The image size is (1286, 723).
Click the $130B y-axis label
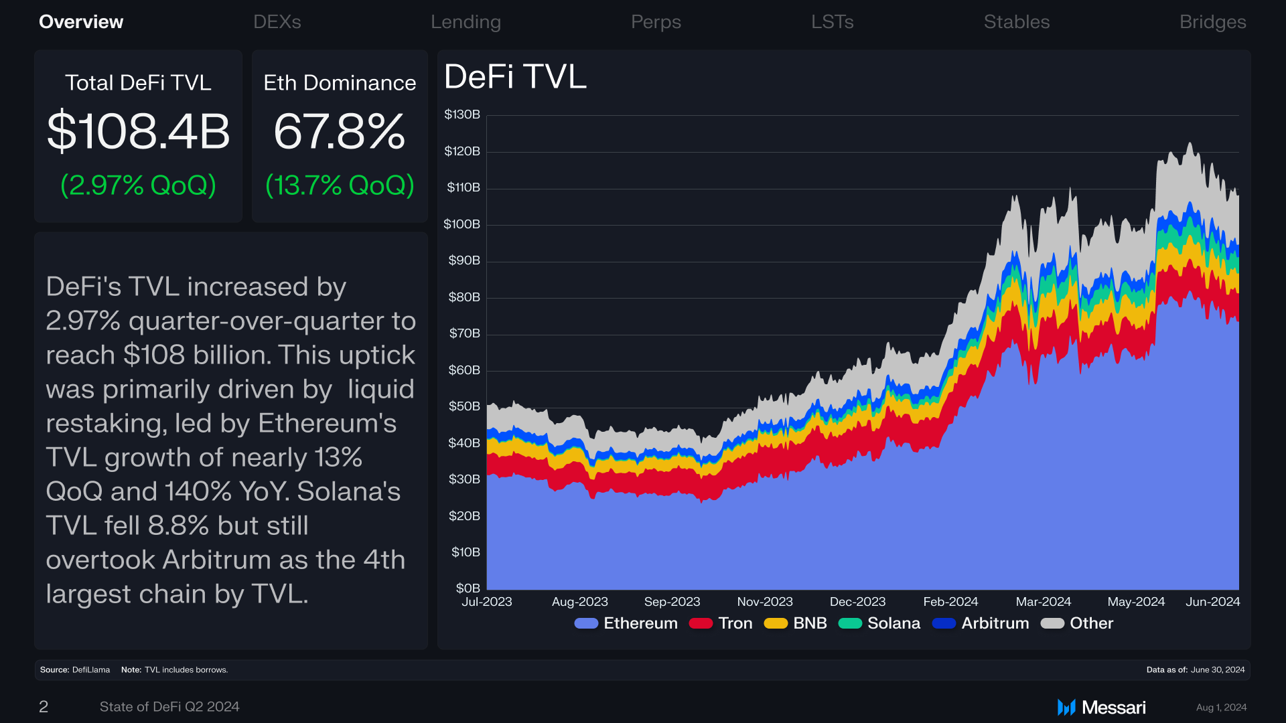coord(462,114)
